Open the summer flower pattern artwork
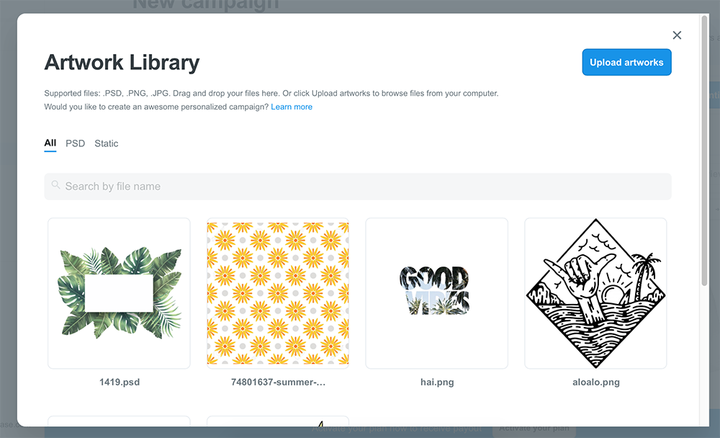Viewport: 720px width, 438px height. coord(278,293)
